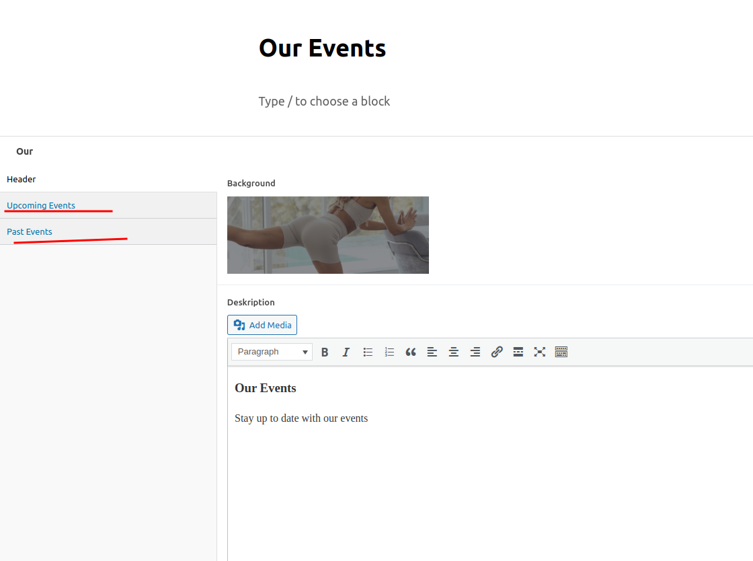Click 'Stay up to date with our events' text
Screen dimensions: 753x561
(301, 418)
